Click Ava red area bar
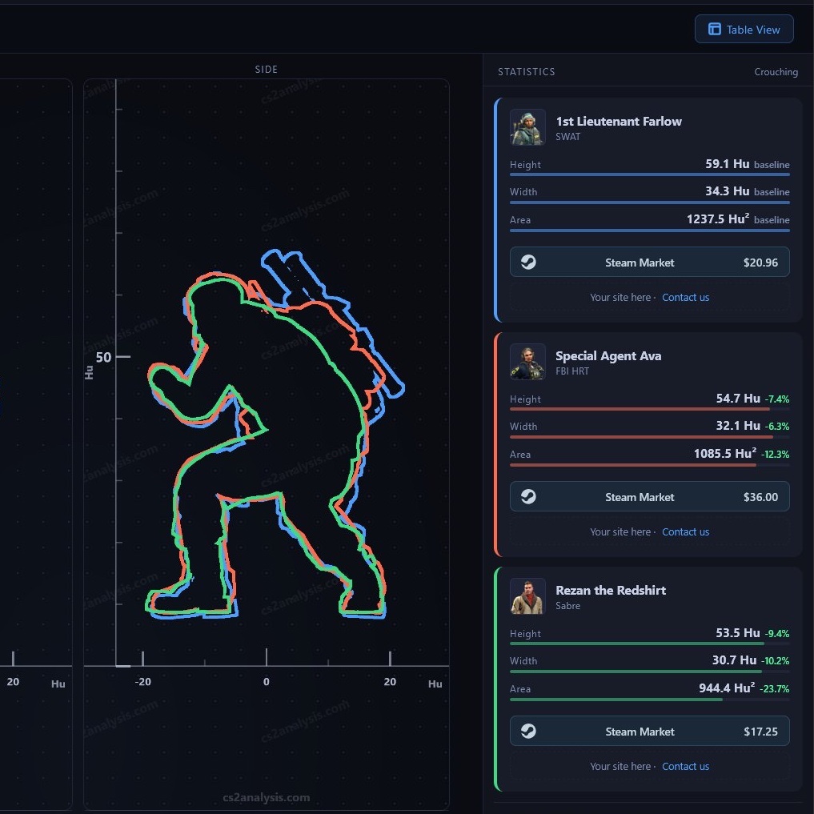This screenshot has width=814, height=814. [x=633, y=465]
